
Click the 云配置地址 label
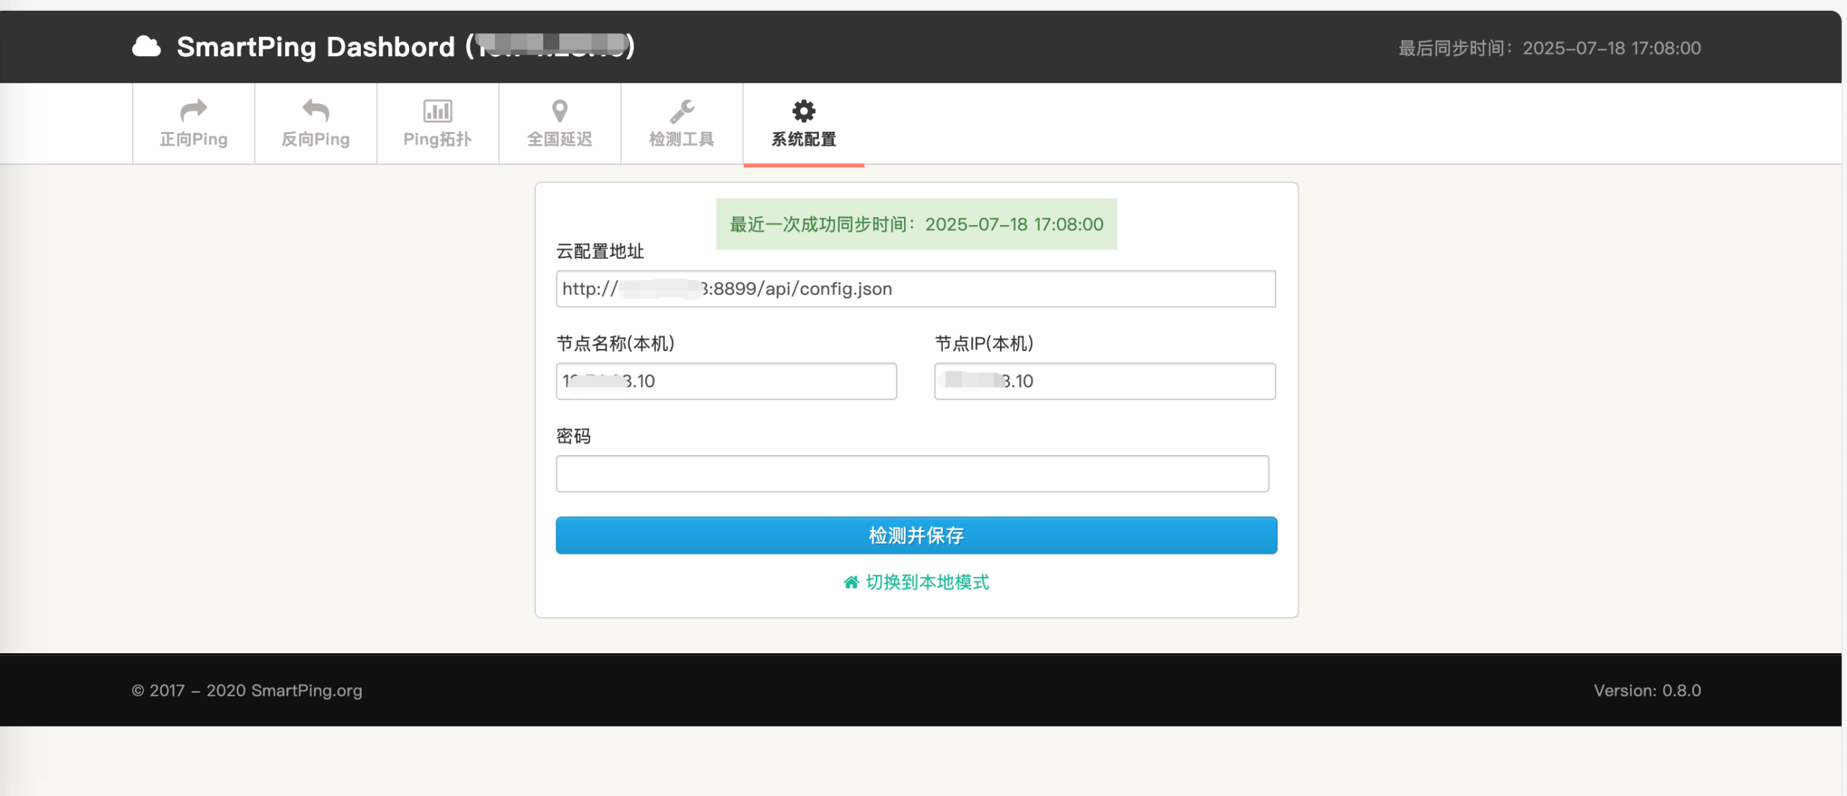600,252
